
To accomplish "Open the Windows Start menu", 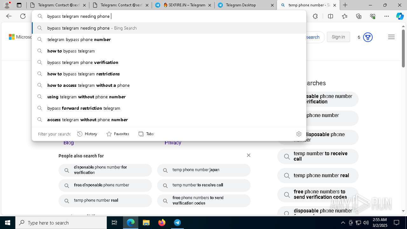I will (8, 223).
